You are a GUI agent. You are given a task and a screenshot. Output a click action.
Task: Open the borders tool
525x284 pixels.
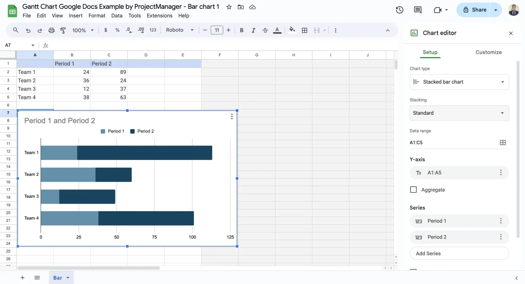pos(304,30)
